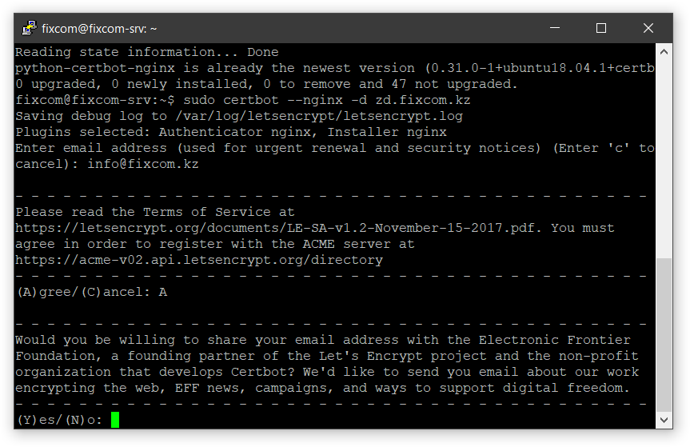Close the fixcom-srv terminal session
This screenshot has width=690, height=447.
tap(648, 28)
